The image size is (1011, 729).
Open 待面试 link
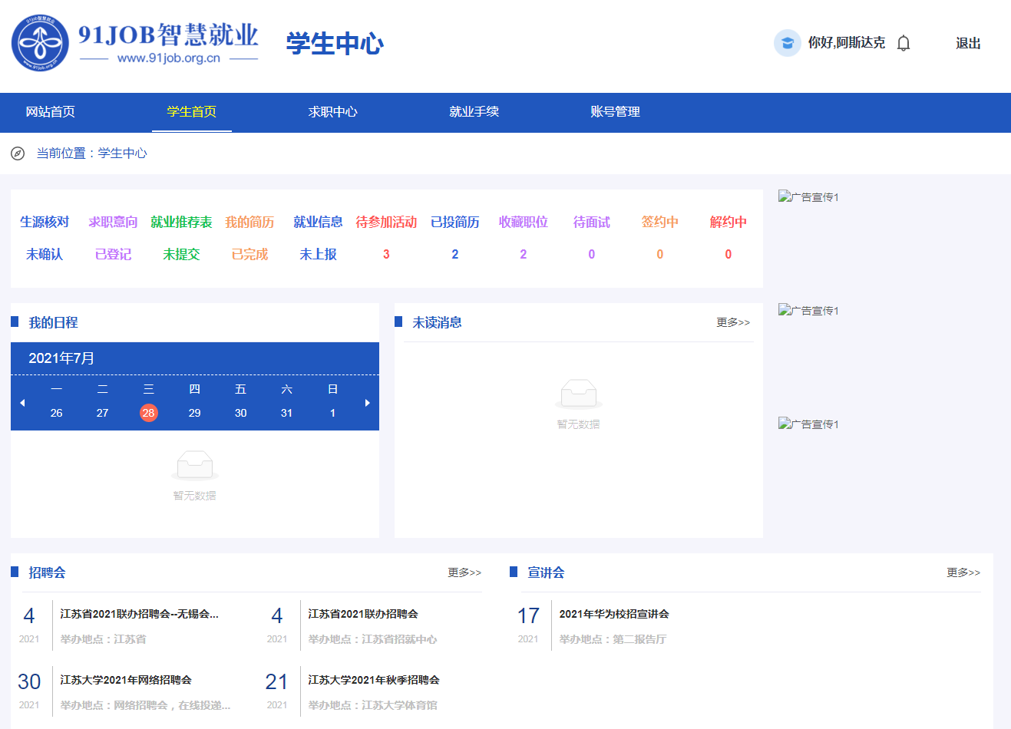pos(592,222)
